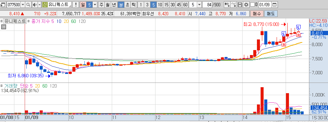This screenshot has width=328, height=122.
Task: Open the dropdown arrow after 일 5
Action: point(95,5)
